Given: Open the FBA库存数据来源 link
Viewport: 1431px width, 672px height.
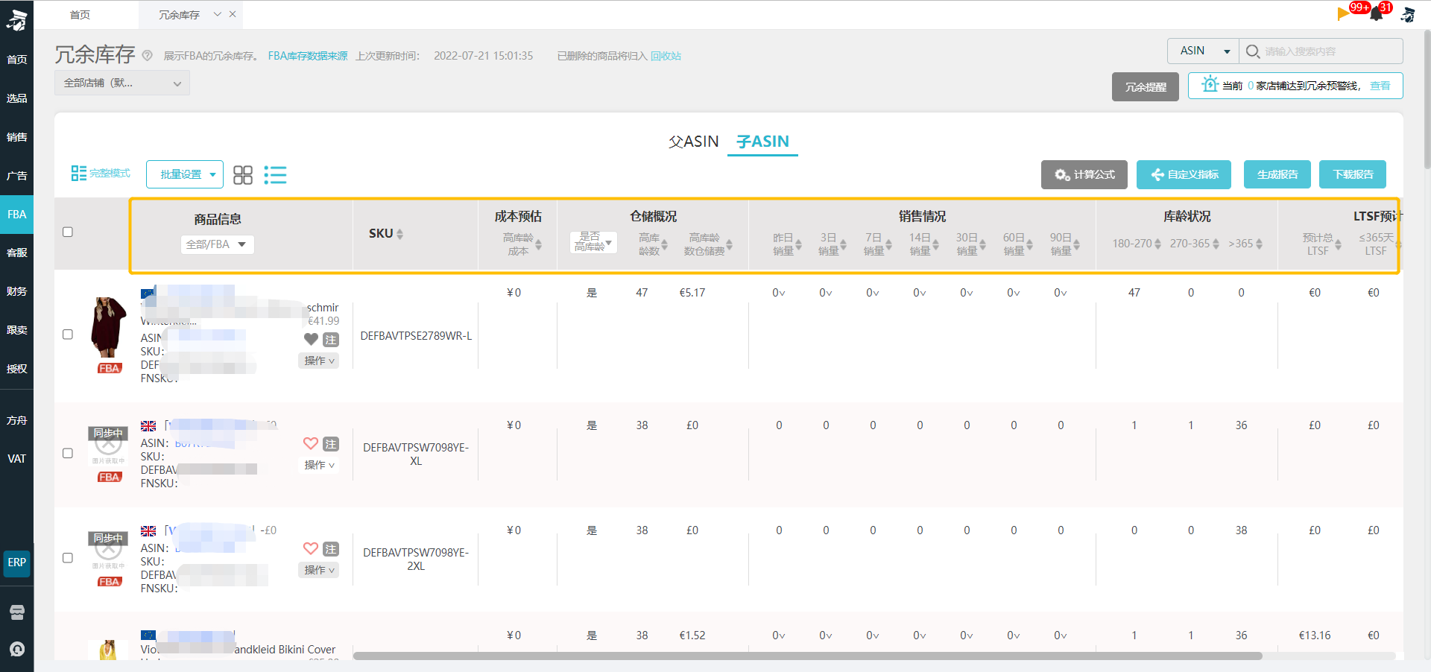Looking at the screenshot, I should pos(308,56).
